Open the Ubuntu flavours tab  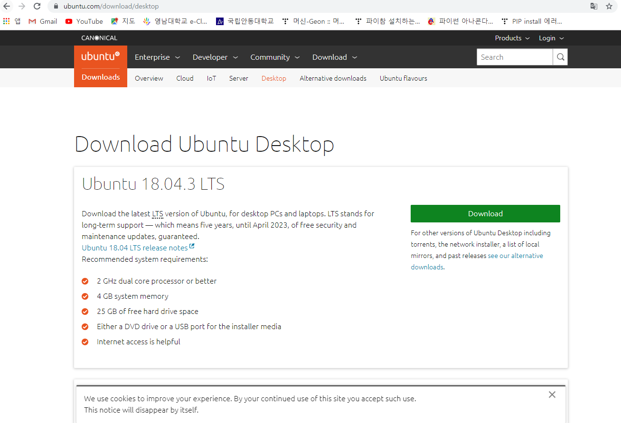tap(404, 78)
